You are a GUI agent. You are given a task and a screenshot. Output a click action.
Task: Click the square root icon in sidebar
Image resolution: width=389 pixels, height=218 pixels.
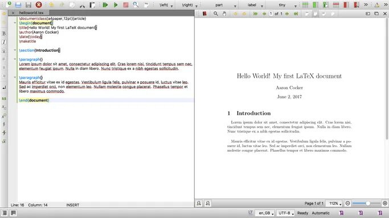point(4,141)
